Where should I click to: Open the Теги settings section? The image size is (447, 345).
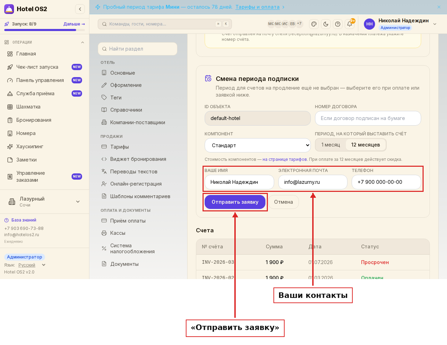pos(138,98)
